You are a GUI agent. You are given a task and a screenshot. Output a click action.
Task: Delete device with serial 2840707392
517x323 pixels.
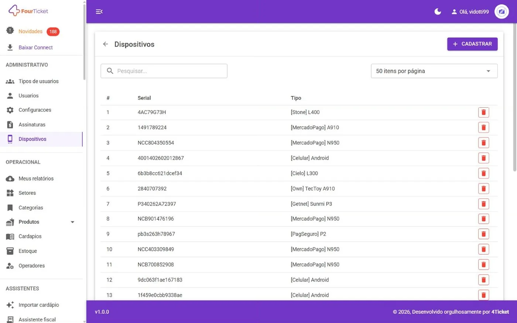(x=483, y=188)
